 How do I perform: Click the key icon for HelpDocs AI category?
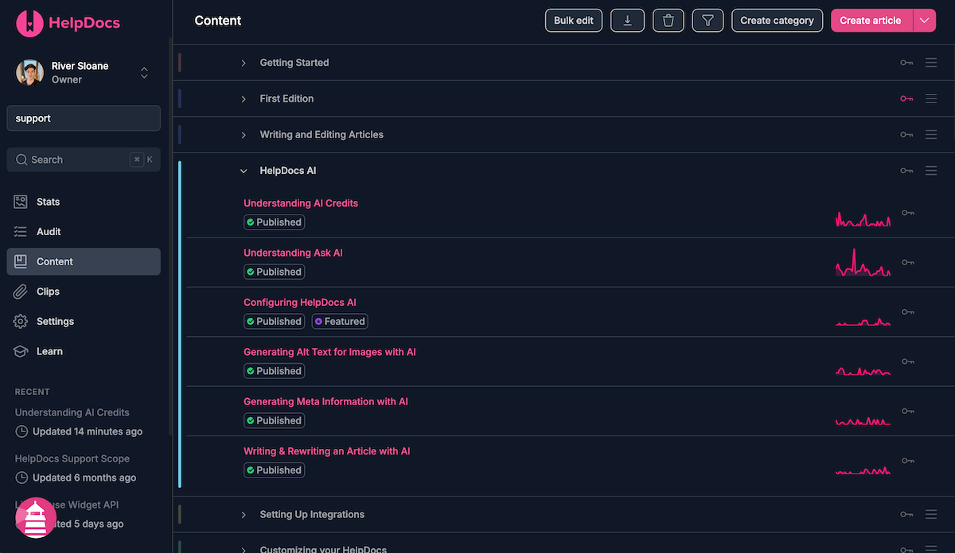[x=906, y=171]
